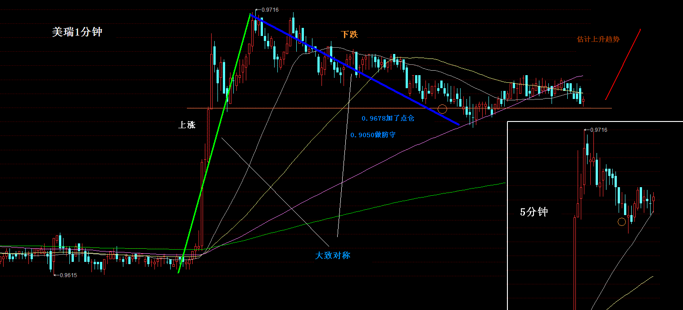The image size is (683, 310).
Task: Select the orange circle marker on main chart
Action: pos(442,108)
